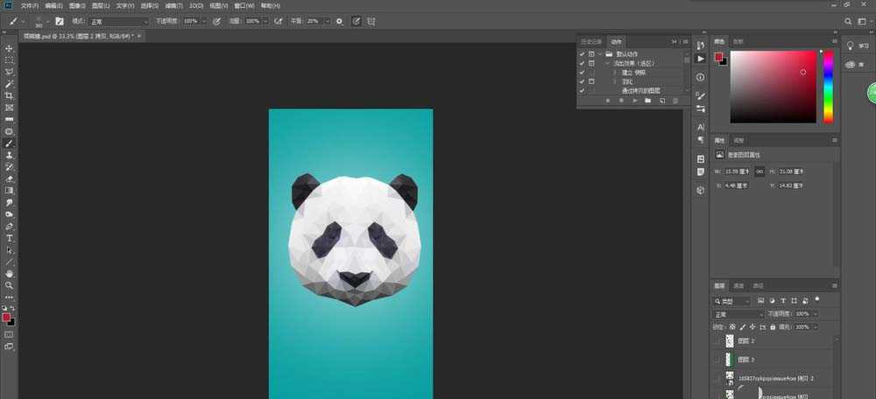Image resolution: width=876 pixels, height=399 pixels.
Task: Switch to the 历史记录 panel tab
Action: tap(592, 41)
